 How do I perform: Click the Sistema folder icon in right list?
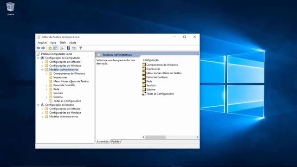[x=144, y=90]
